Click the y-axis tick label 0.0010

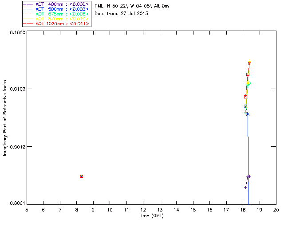tap(17, 147)
